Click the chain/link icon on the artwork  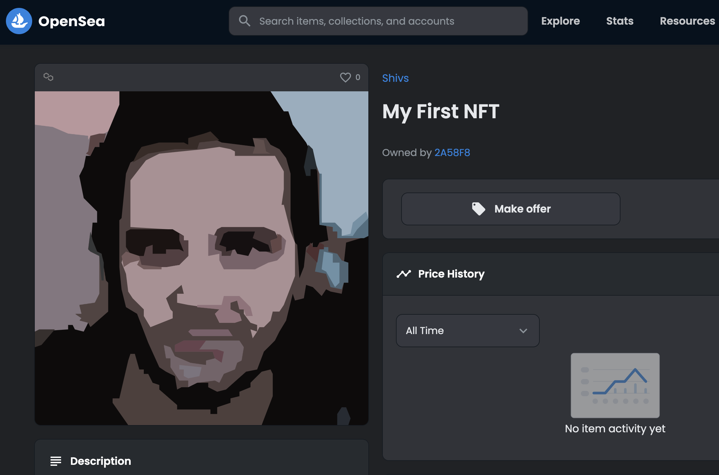[x=49, y=77]
